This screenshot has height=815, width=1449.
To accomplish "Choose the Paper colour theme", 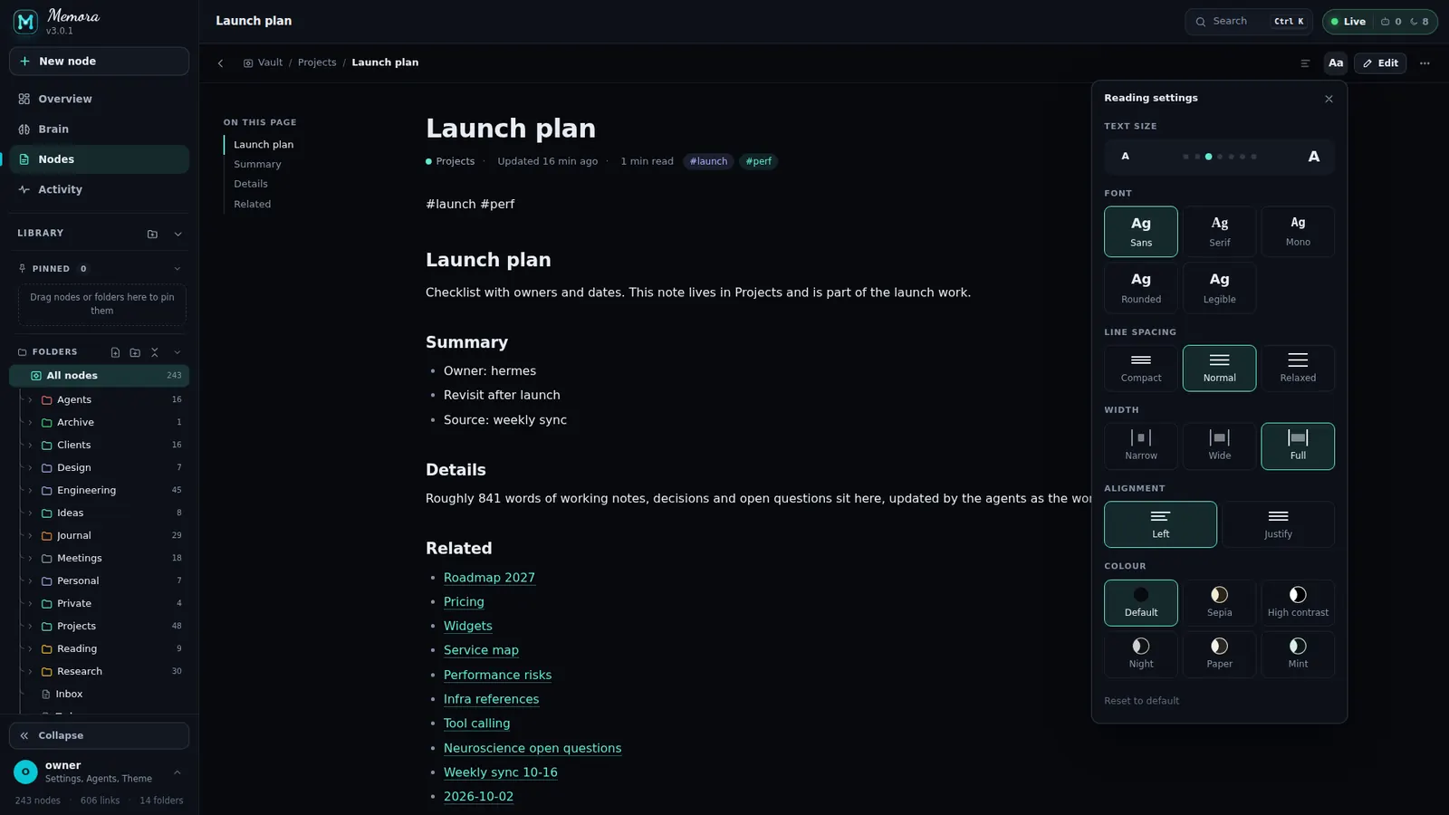I will (1219, 655).
